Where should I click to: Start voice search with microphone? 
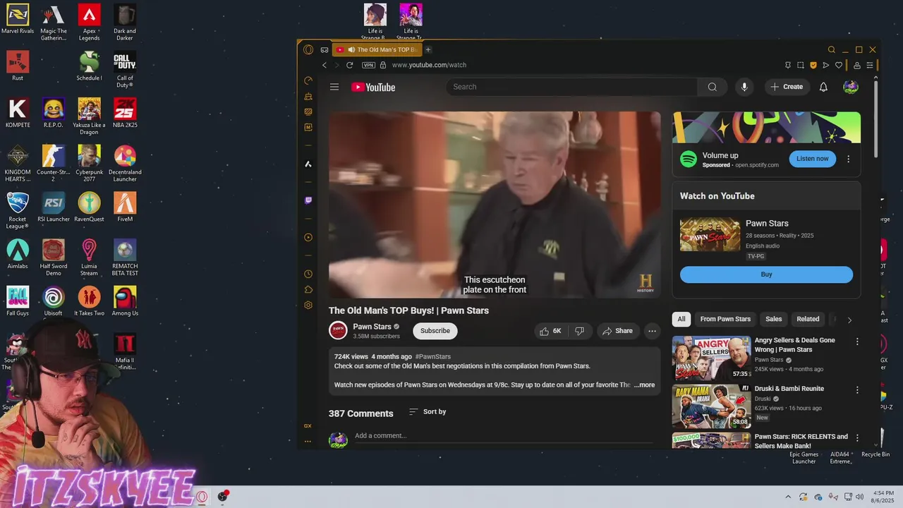tap(744, 87)
